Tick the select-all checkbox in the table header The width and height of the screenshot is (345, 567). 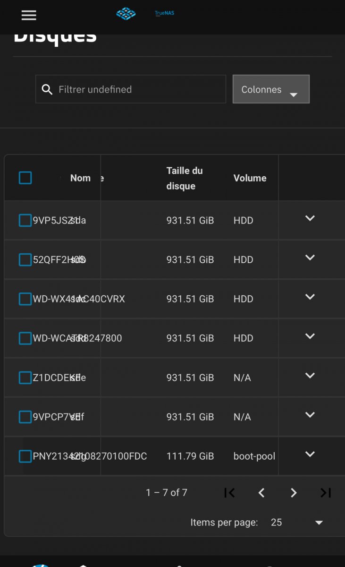coord(25,178)
